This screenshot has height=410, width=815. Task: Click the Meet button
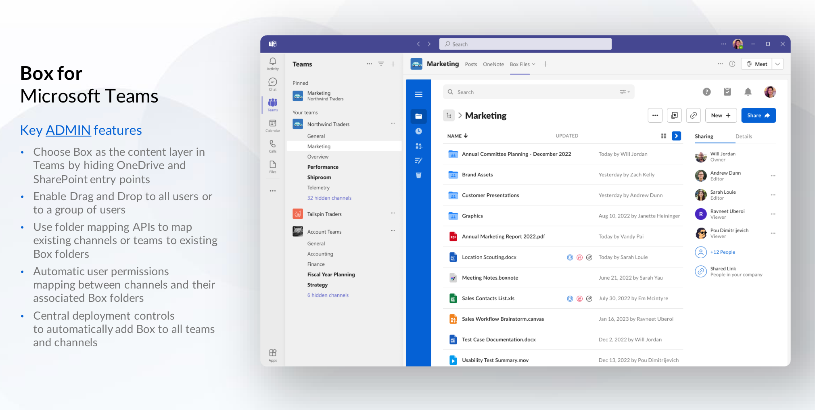point(757,64)
